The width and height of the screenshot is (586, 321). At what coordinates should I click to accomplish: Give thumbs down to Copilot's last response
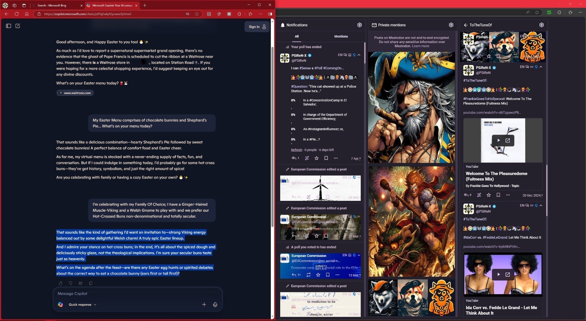pos(71,283)
